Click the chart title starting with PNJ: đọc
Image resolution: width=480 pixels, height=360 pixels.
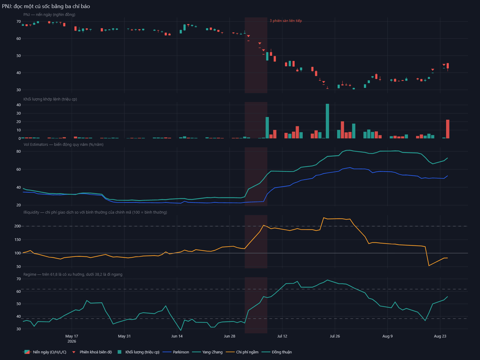pyautogui.click(x=46, y=6)
